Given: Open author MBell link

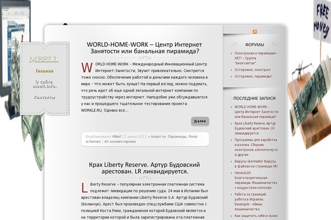Looking at the screenshot, I should [116, 136].
